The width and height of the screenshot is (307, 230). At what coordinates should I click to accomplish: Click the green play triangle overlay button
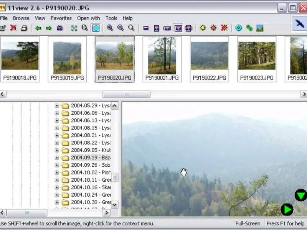click(x=287, y=209)
